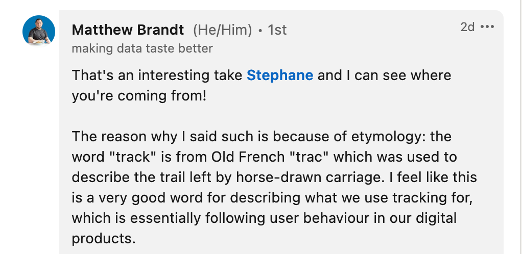The width and height of the screenshot is (522, 254).
Task: Click the word "products." ending the comment
Action: pyautogui.click(x=104, y=238)
